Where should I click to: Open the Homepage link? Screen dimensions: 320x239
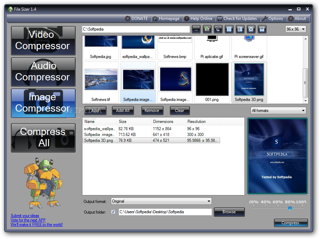click(x=166, y=19)
